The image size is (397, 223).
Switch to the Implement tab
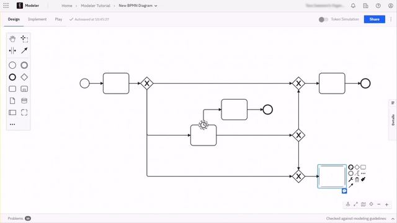click(x=37, y=19)
